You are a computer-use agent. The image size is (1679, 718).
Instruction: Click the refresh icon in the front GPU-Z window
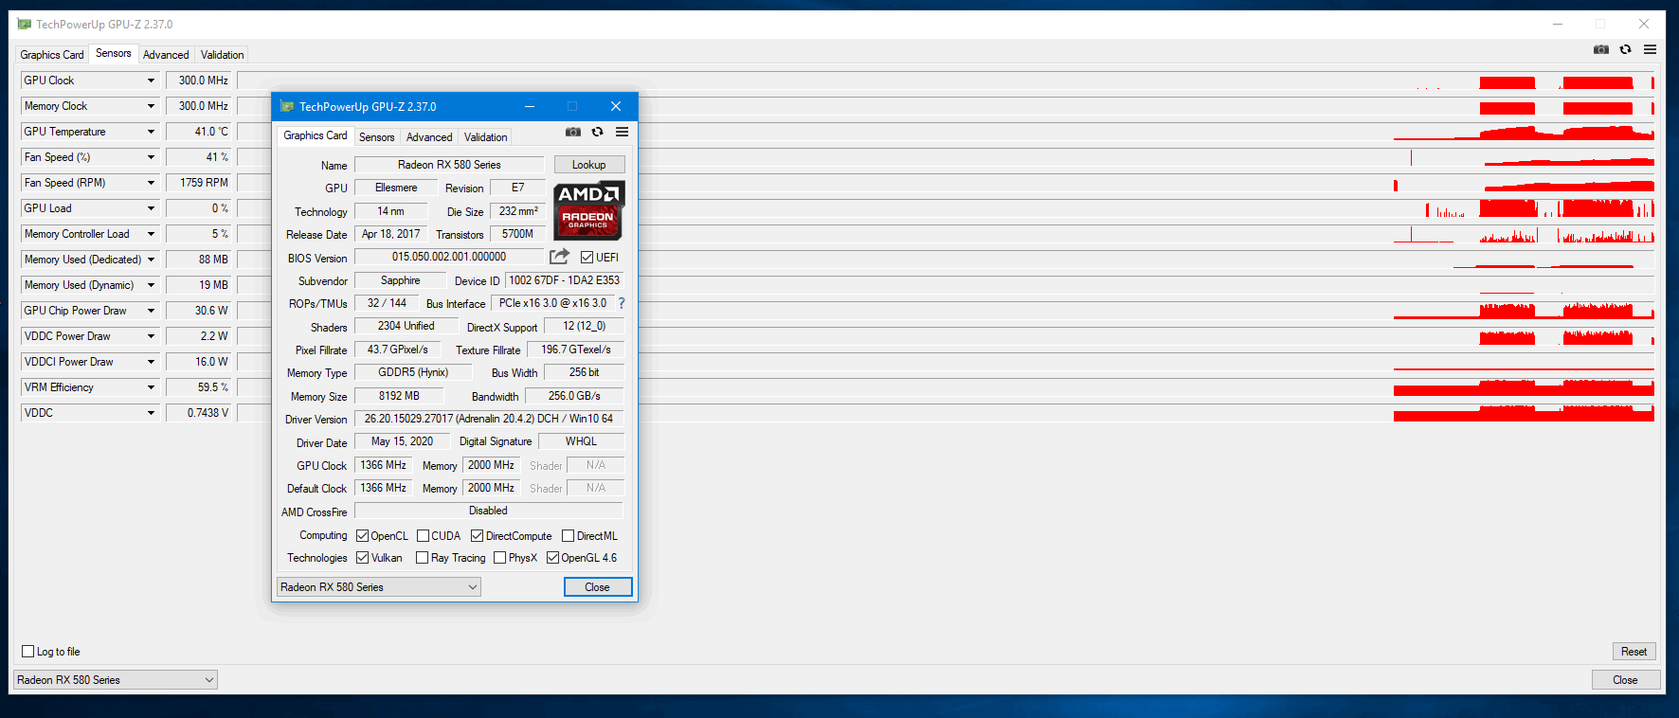(x=597, y=132)
